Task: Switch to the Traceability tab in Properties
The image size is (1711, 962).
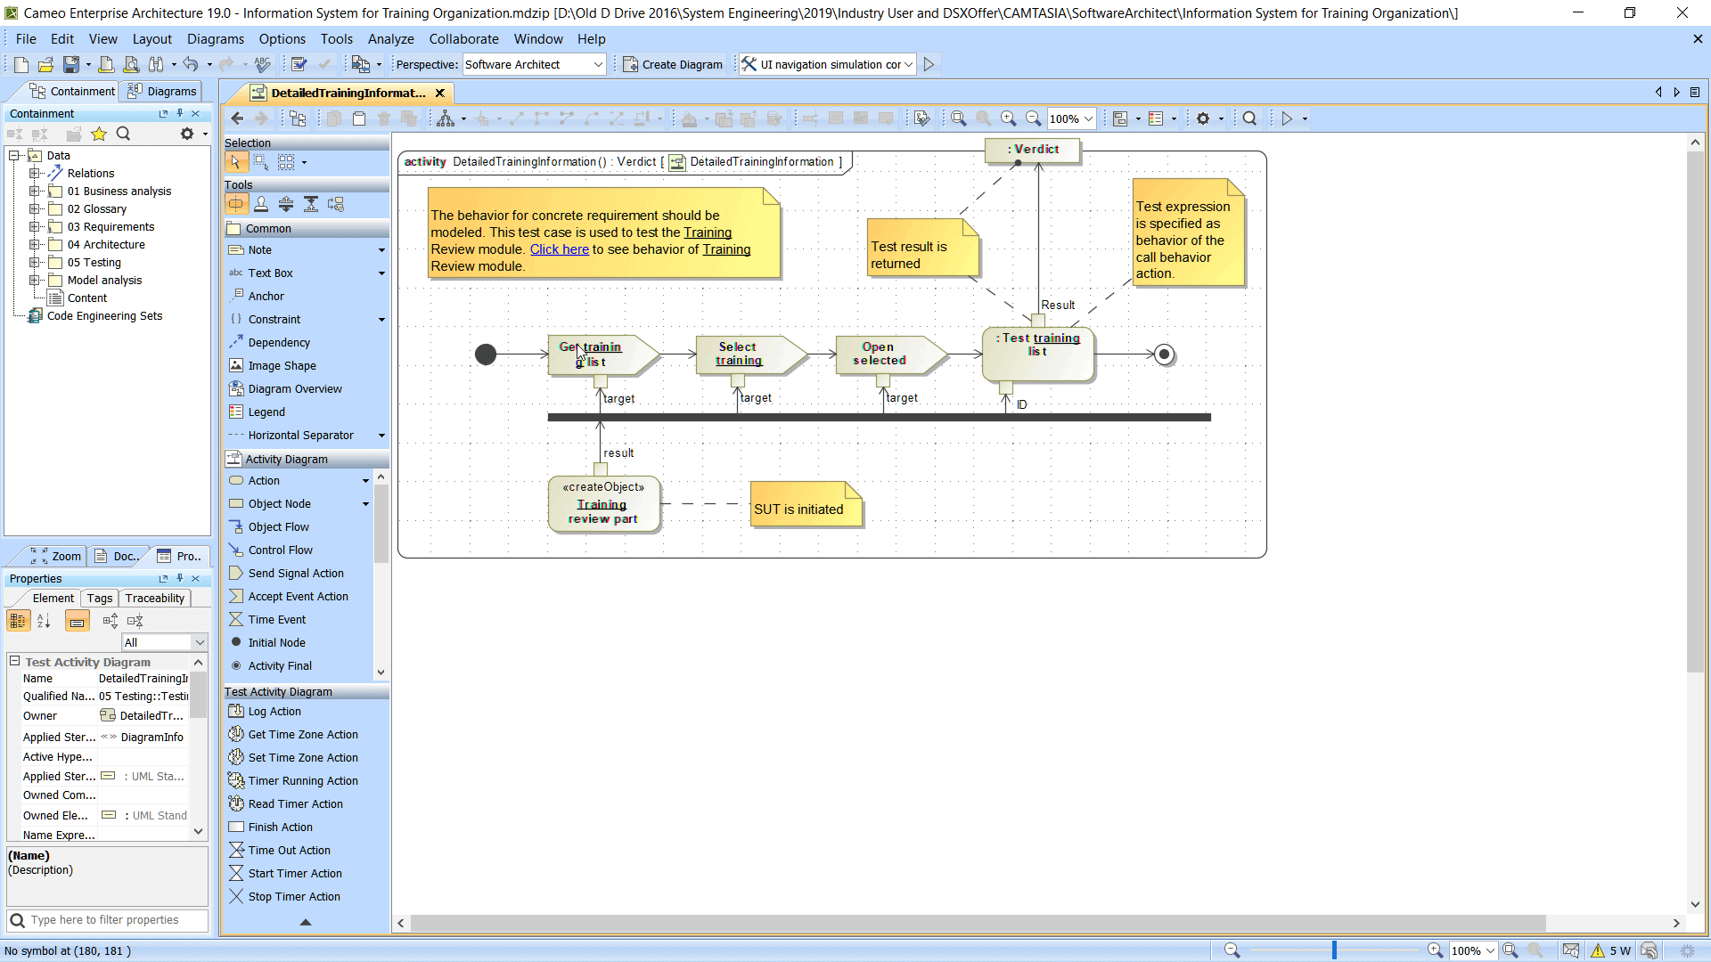Action: pos(154,598)
